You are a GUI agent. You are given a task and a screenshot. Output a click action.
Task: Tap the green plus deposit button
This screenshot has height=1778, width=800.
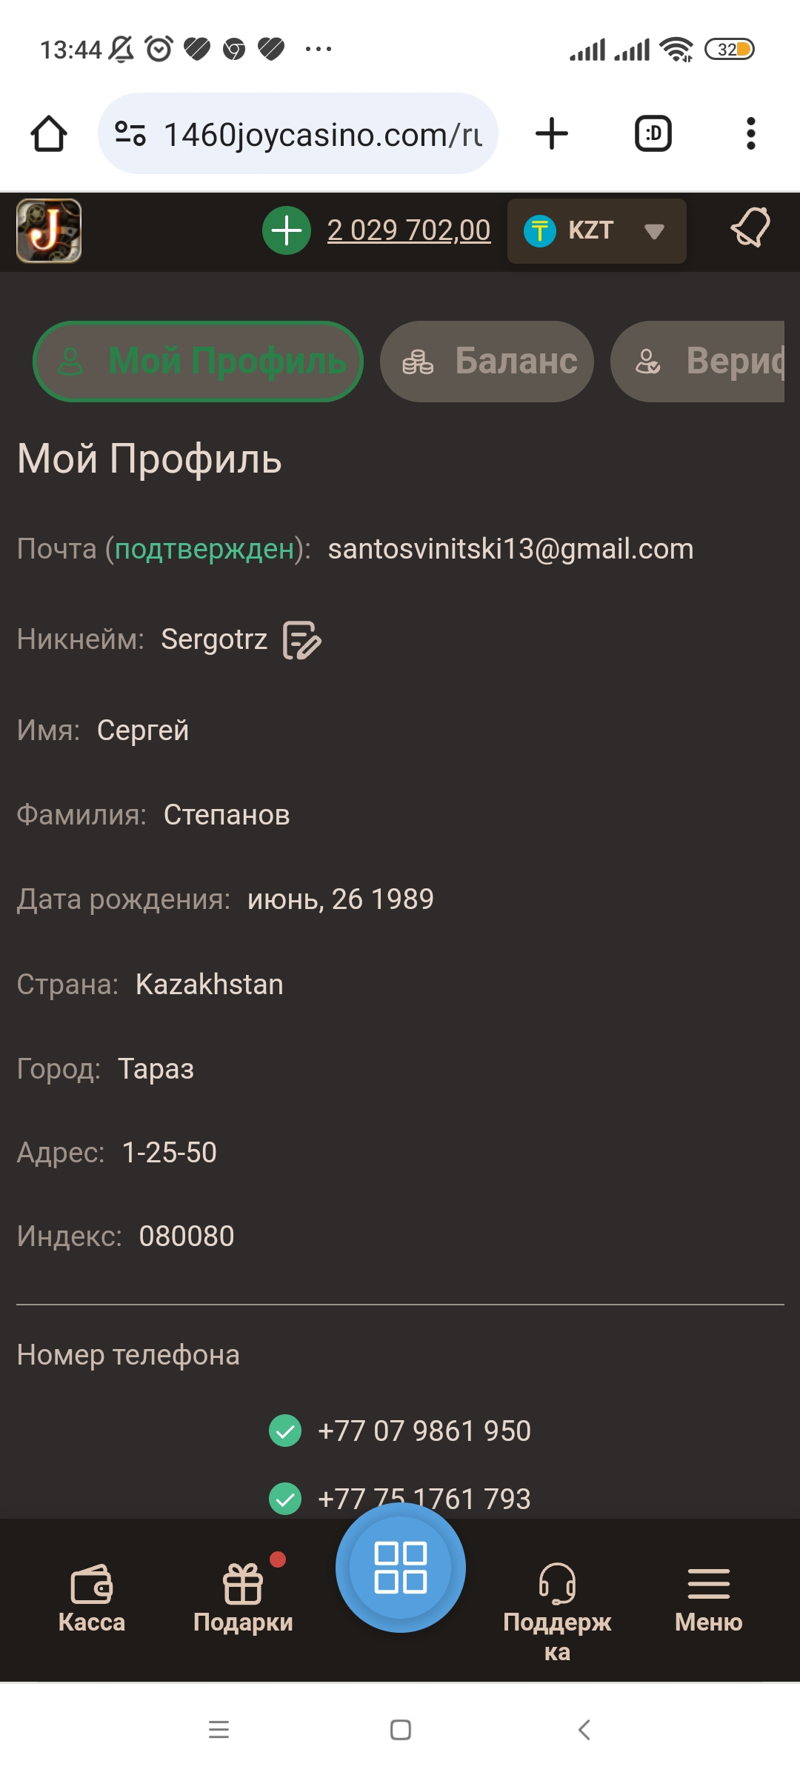coord(287,231)
